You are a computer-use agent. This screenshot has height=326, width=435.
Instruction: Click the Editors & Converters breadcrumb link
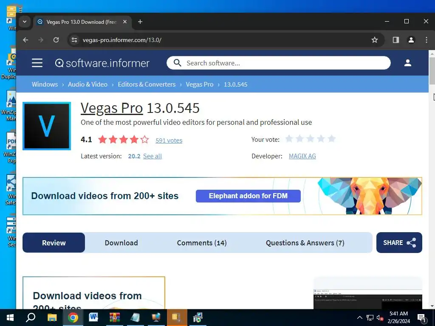(x=147, y=84)
